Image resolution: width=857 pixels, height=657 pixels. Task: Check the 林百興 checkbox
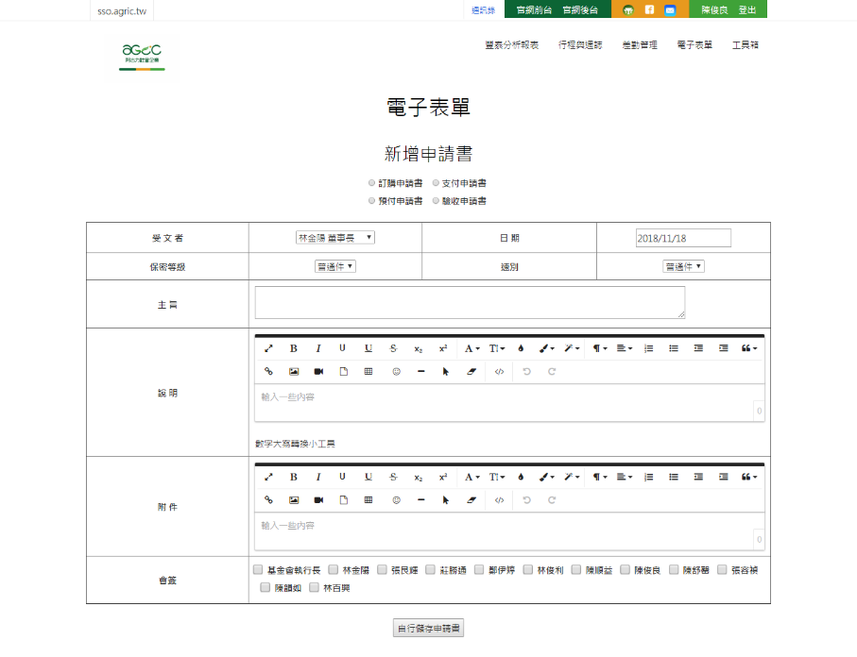pos(315,588)
